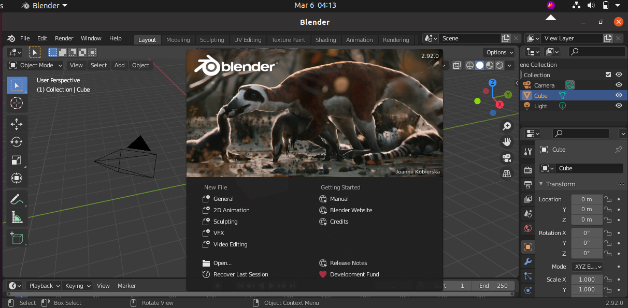Toggle Collection visibility eye icon
Screen dimensions: 628x308
pos(619,75)
